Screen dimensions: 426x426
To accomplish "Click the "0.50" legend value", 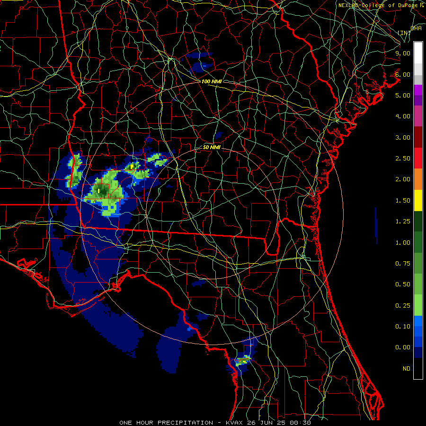I will coord(403,284).
